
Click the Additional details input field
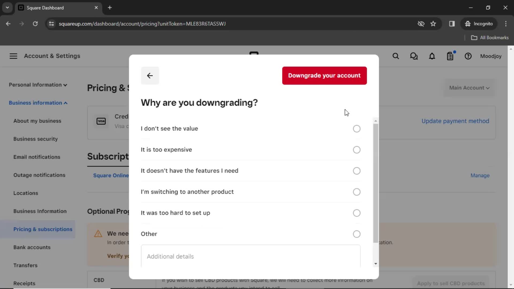251,256
